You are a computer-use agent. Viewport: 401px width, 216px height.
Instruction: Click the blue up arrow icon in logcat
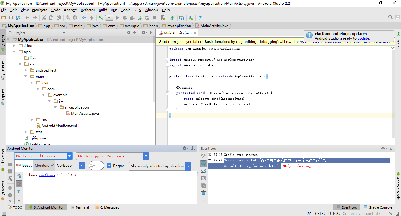pos(19,191)
